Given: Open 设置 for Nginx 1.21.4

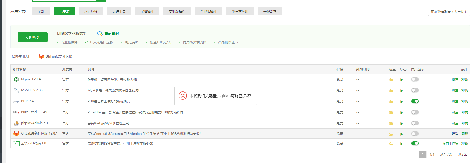Looking at the screenshot, I should 455,79.
